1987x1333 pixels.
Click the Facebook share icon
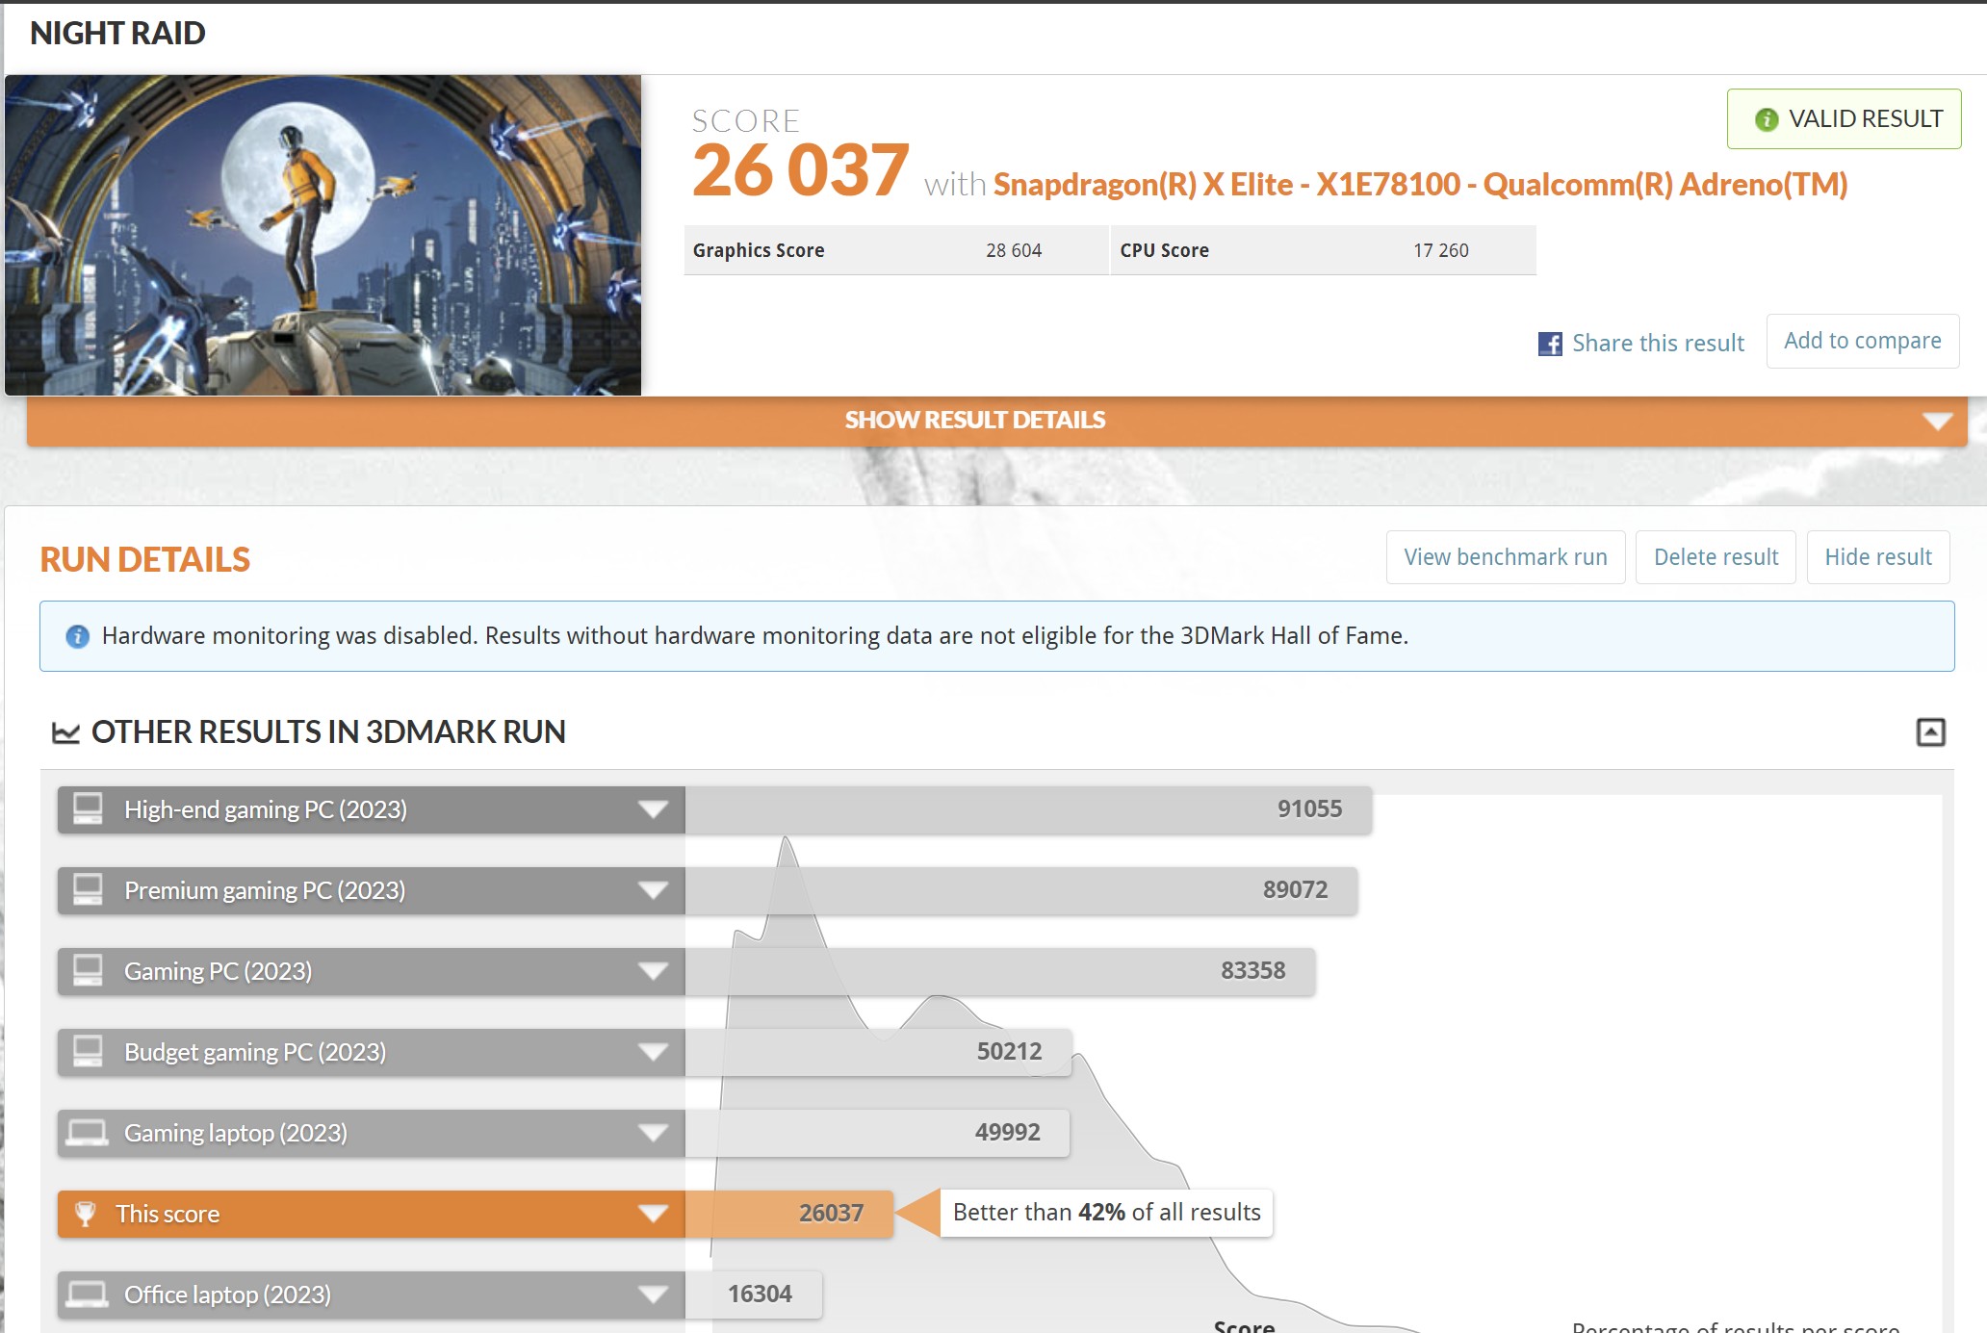click(1550, 344)
